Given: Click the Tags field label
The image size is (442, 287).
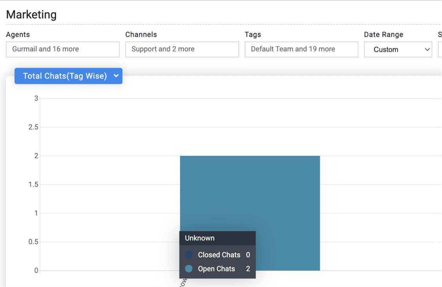Looking at the screenshot, I should (253, 34).
